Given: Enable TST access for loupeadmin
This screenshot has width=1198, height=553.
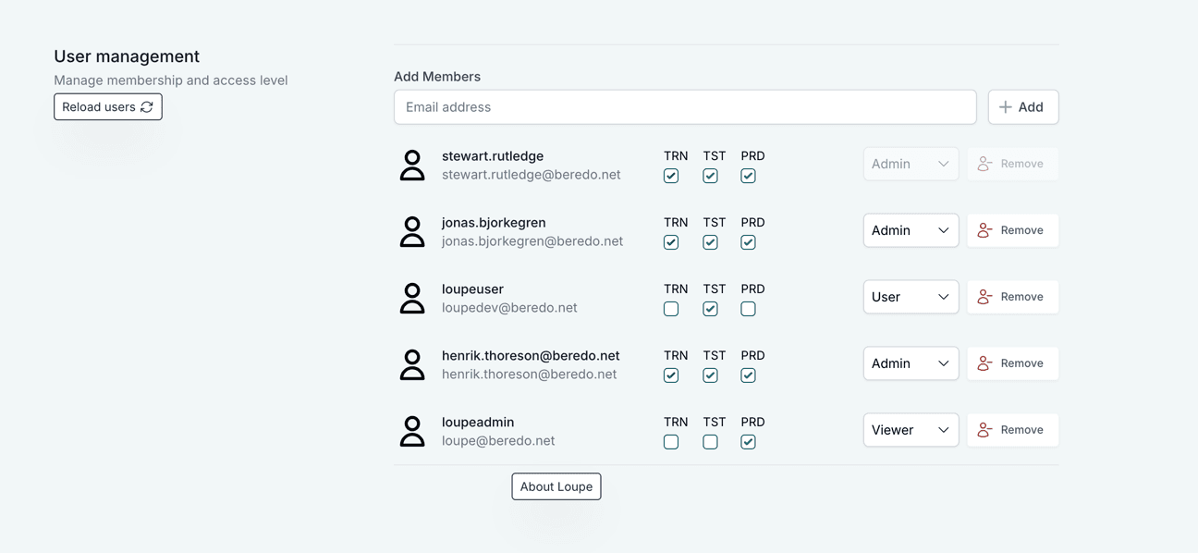Looking at the screenshot, I should tap(710, 442).
